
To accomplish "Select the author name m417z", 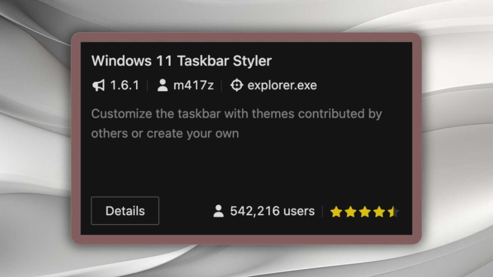I will [193, 85].
